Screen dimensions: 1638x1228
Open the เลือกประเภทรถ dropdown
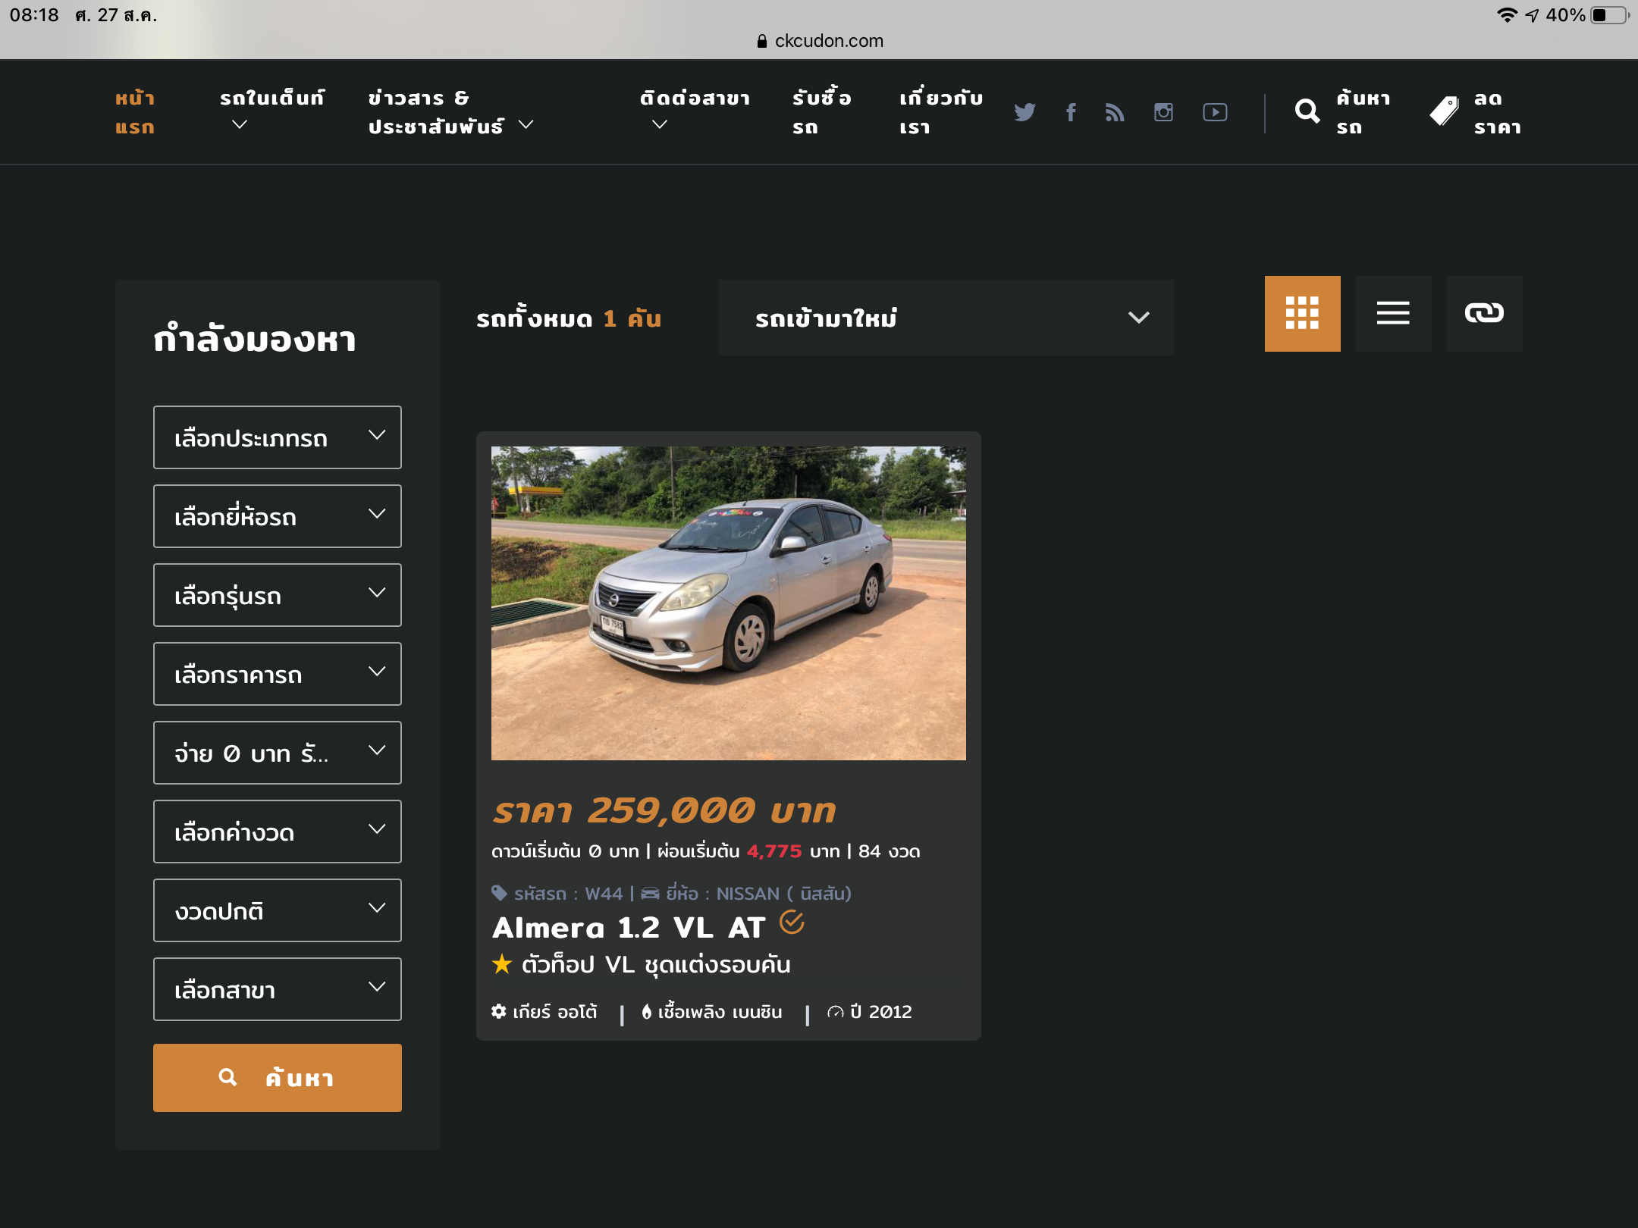[278, 437]
